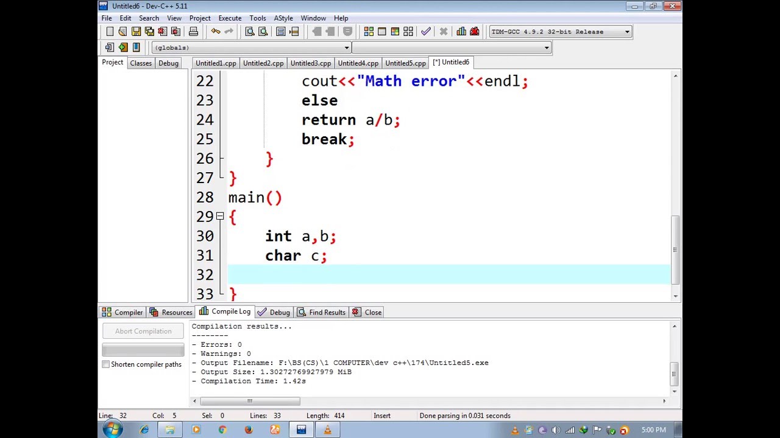Click the Insert snippet icon in second toolbar

[x=110, y=47]
